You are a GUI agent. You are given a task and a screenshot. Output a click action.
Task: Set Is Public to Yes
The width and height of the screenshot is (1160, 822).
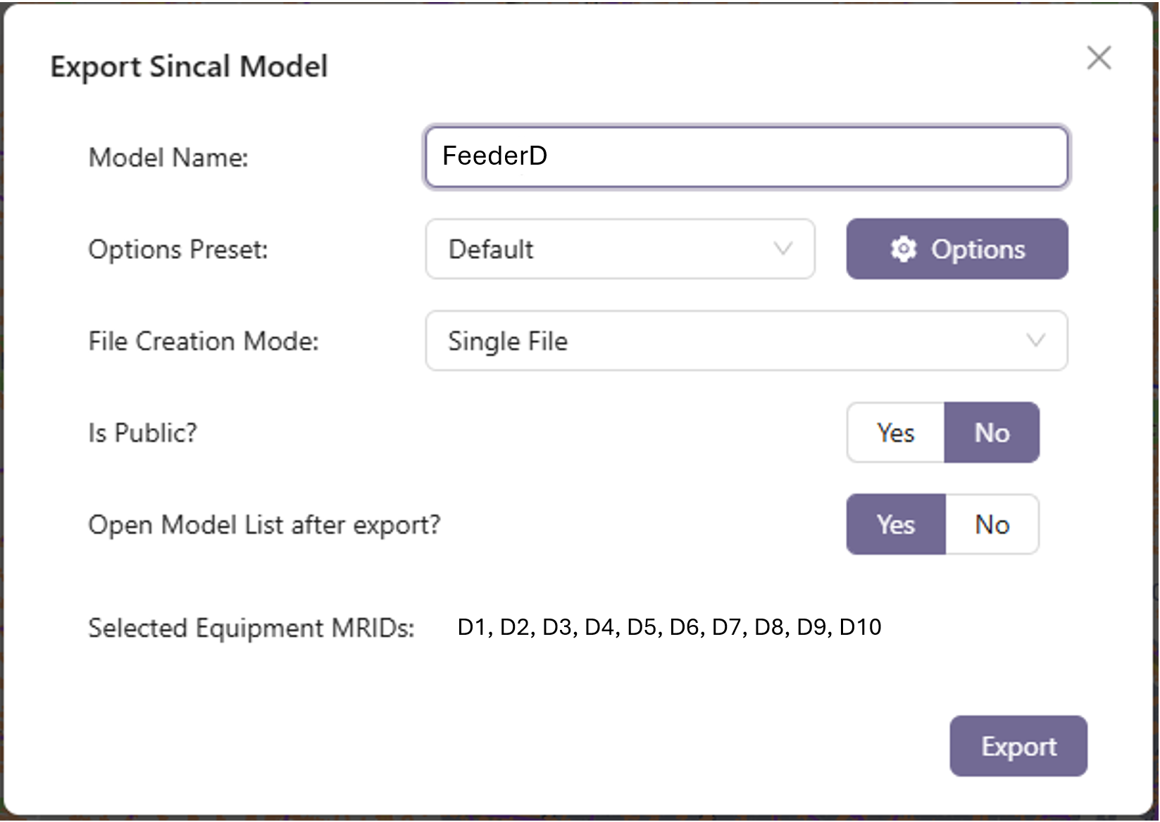(895, 433)
